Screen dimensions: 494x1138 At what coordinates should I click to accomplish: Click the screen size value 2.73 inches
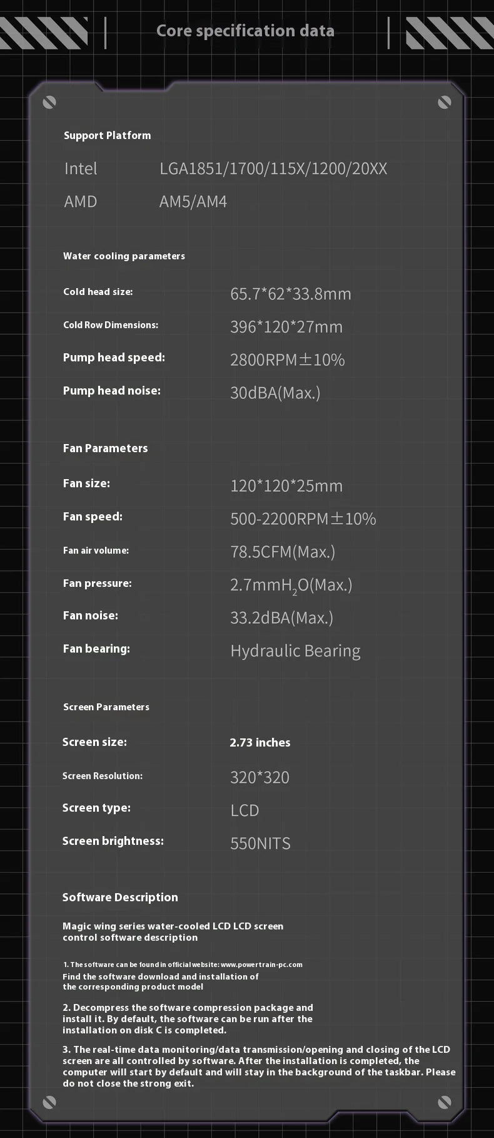[260, 743]
